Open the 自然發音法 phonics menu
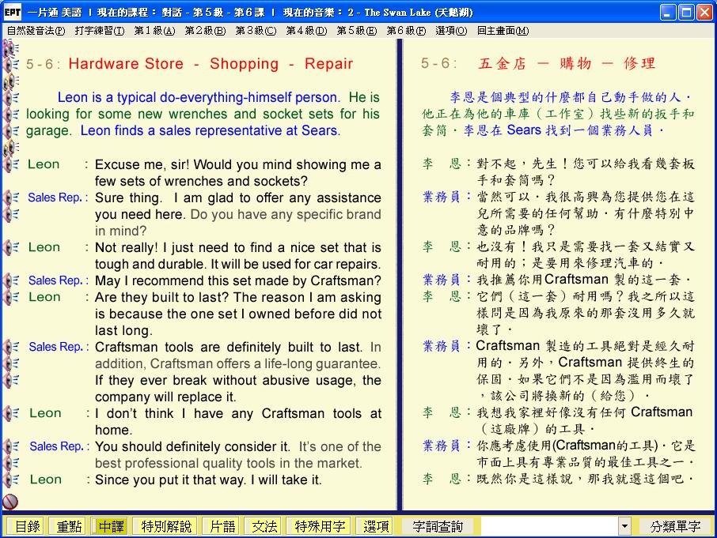Screen dimensions: 717x538 tap(36, 31)
